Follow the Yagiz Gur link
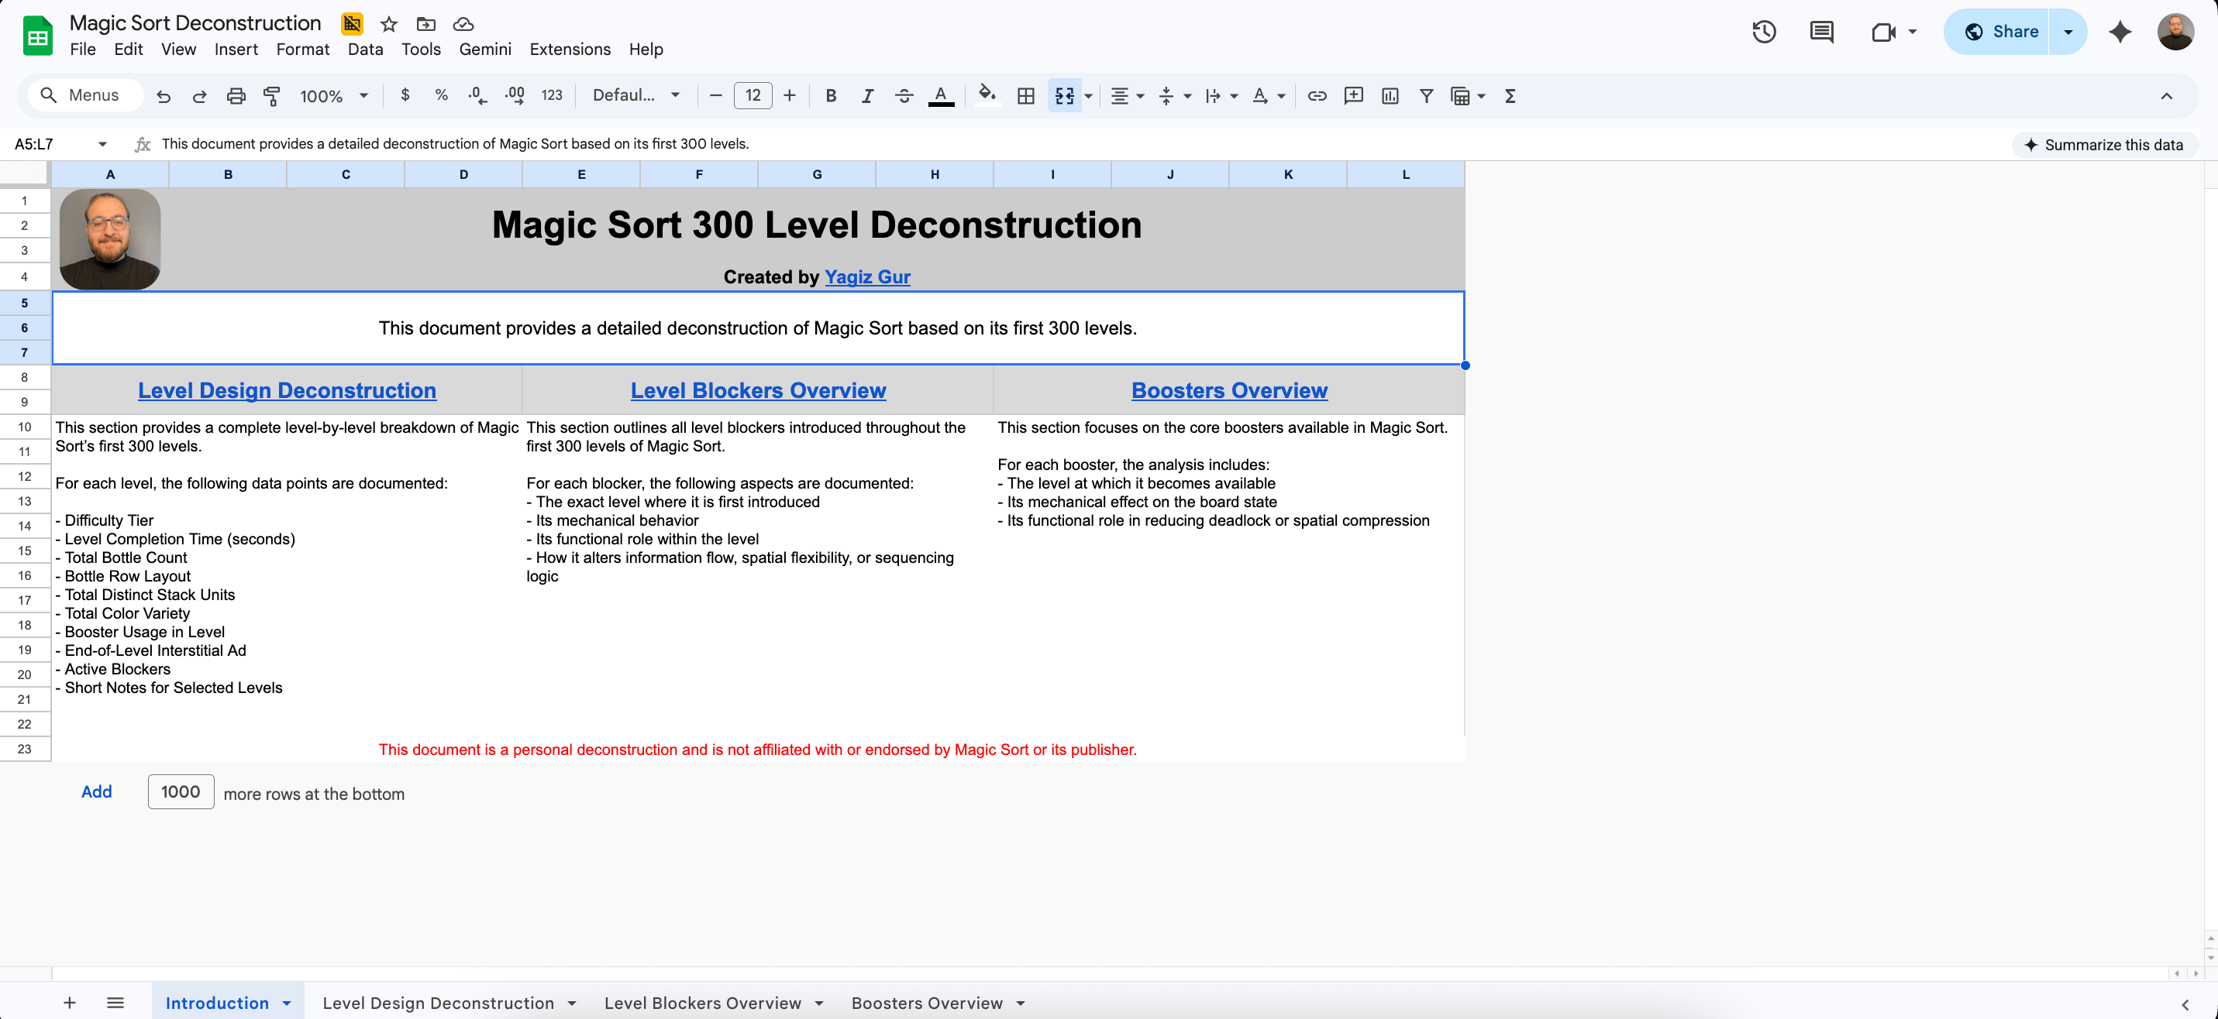2218x1019 pixels. (867, 276)
